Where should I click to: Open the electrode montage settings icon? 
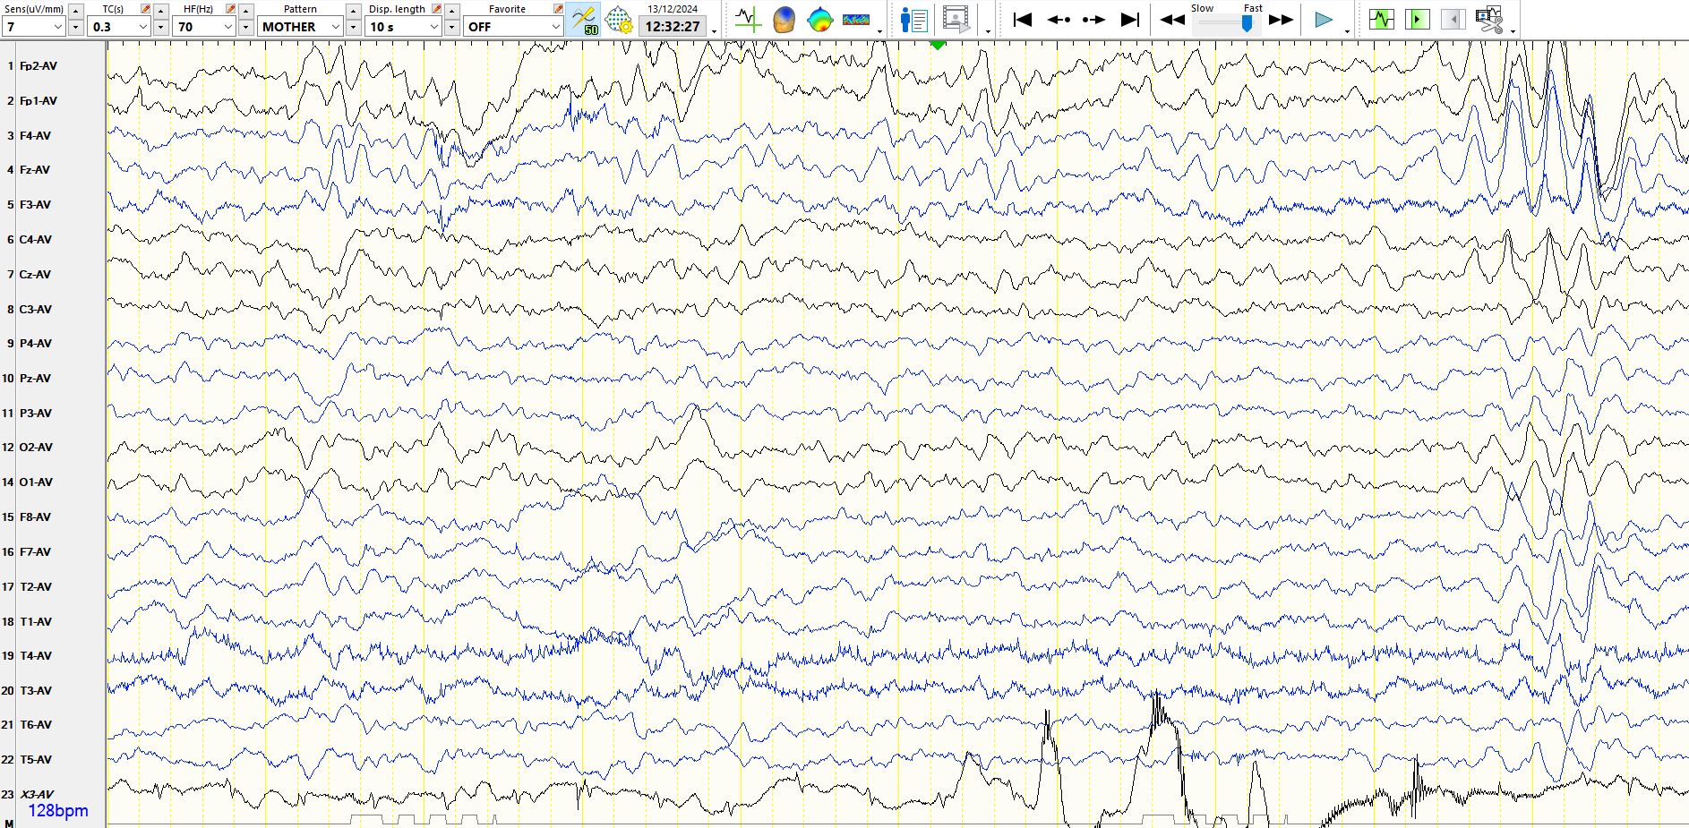619,20
